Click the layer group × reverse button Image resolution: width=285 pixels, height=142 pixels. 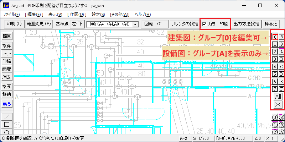(278, 104)
